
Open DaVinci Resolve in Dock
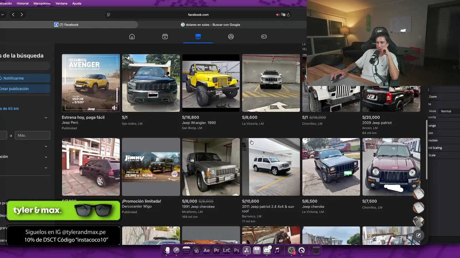pyautogui.click(x=247, y=250)
